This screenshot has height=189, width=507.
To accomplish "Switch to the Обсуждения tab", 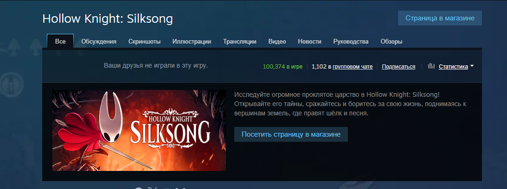I will tap(99, 41).
